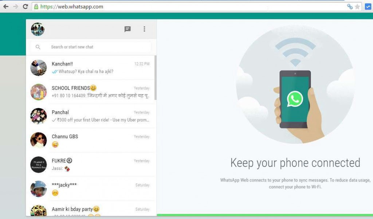Open the SCHOOL FRIENDS group chat

click(90, 92)
